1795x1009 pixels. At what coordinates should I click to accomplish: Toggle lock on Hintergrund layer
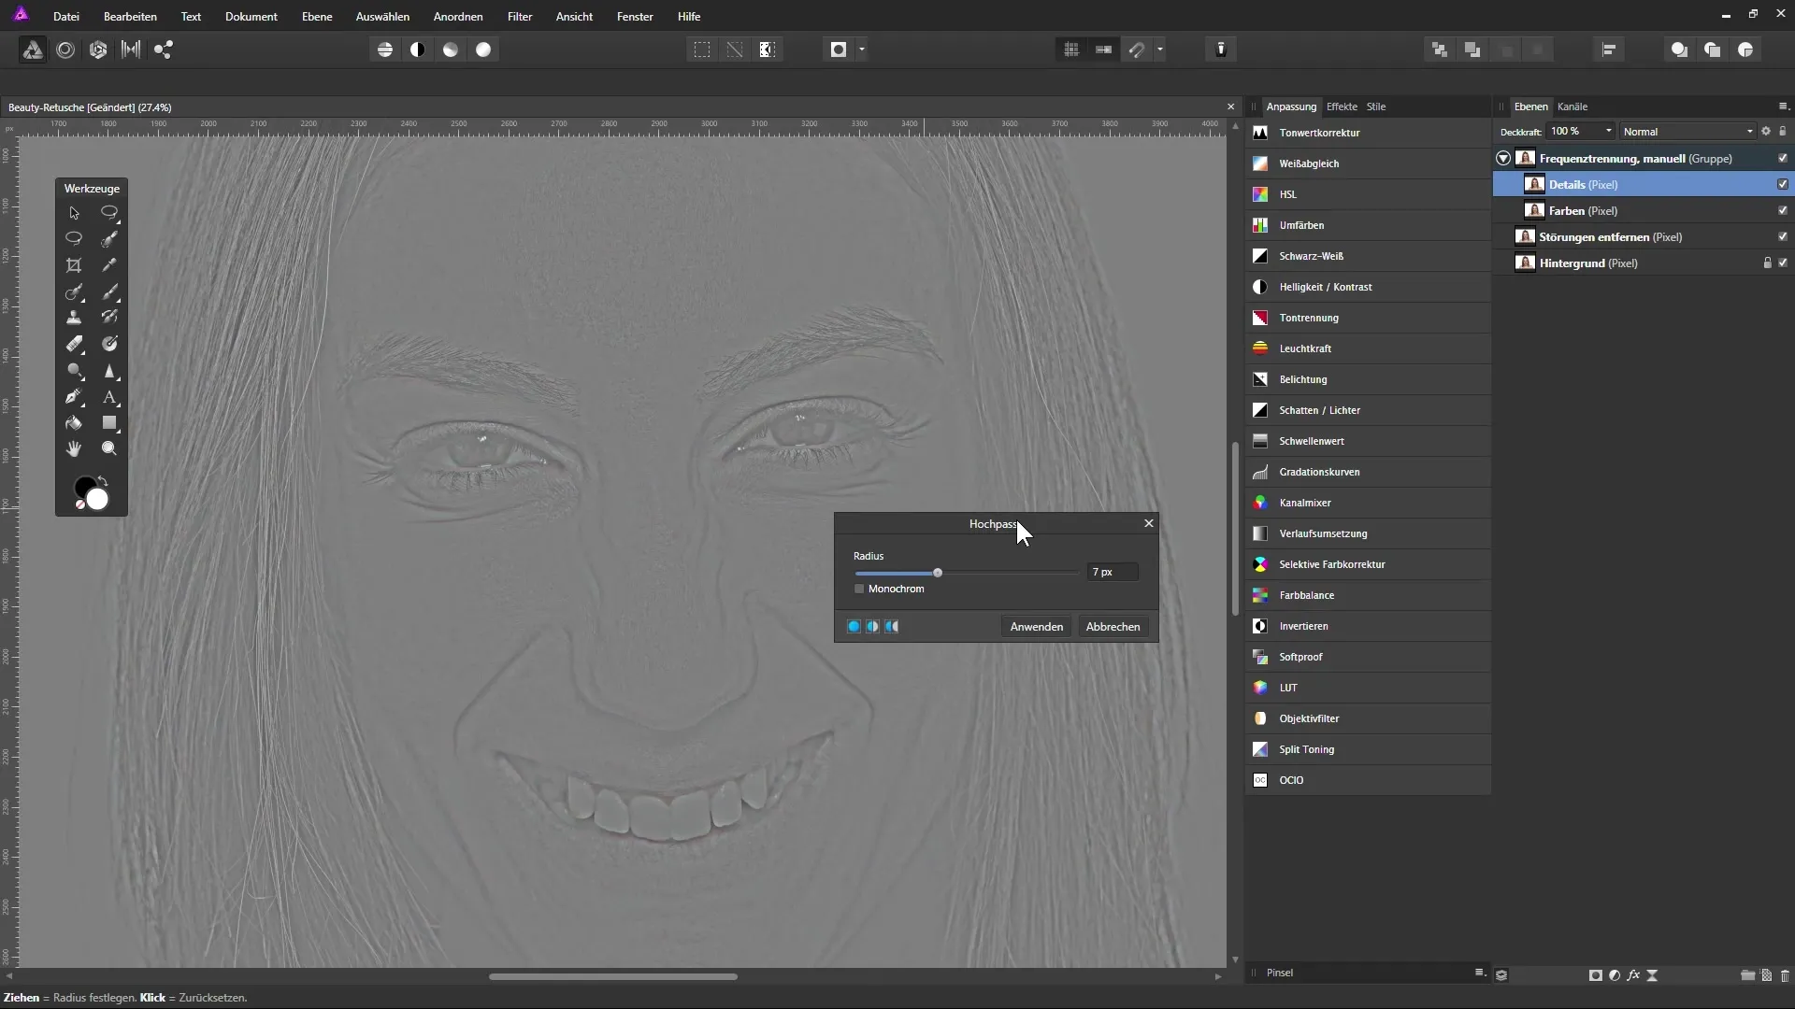1767,263
